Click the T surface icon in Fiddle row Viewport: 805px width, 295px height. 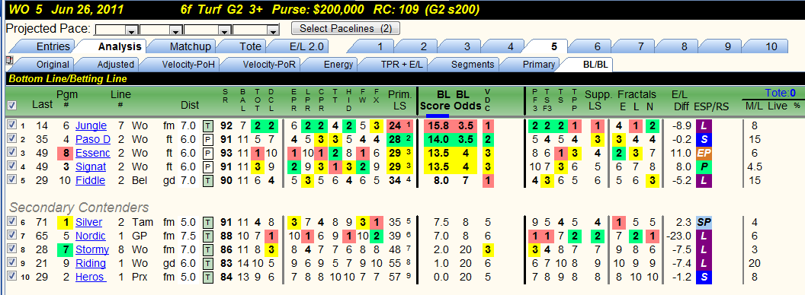coord(208,180)
